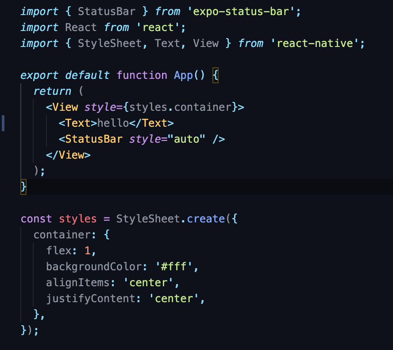Screen dimensions: 393x350
Task: Click the 'container:' property key
Action: click(x=65, y=235)
